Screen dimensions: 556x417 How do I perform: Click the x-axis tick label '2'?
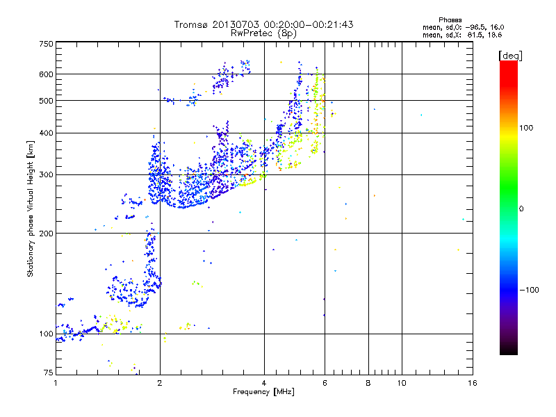[x=160, y=383]
